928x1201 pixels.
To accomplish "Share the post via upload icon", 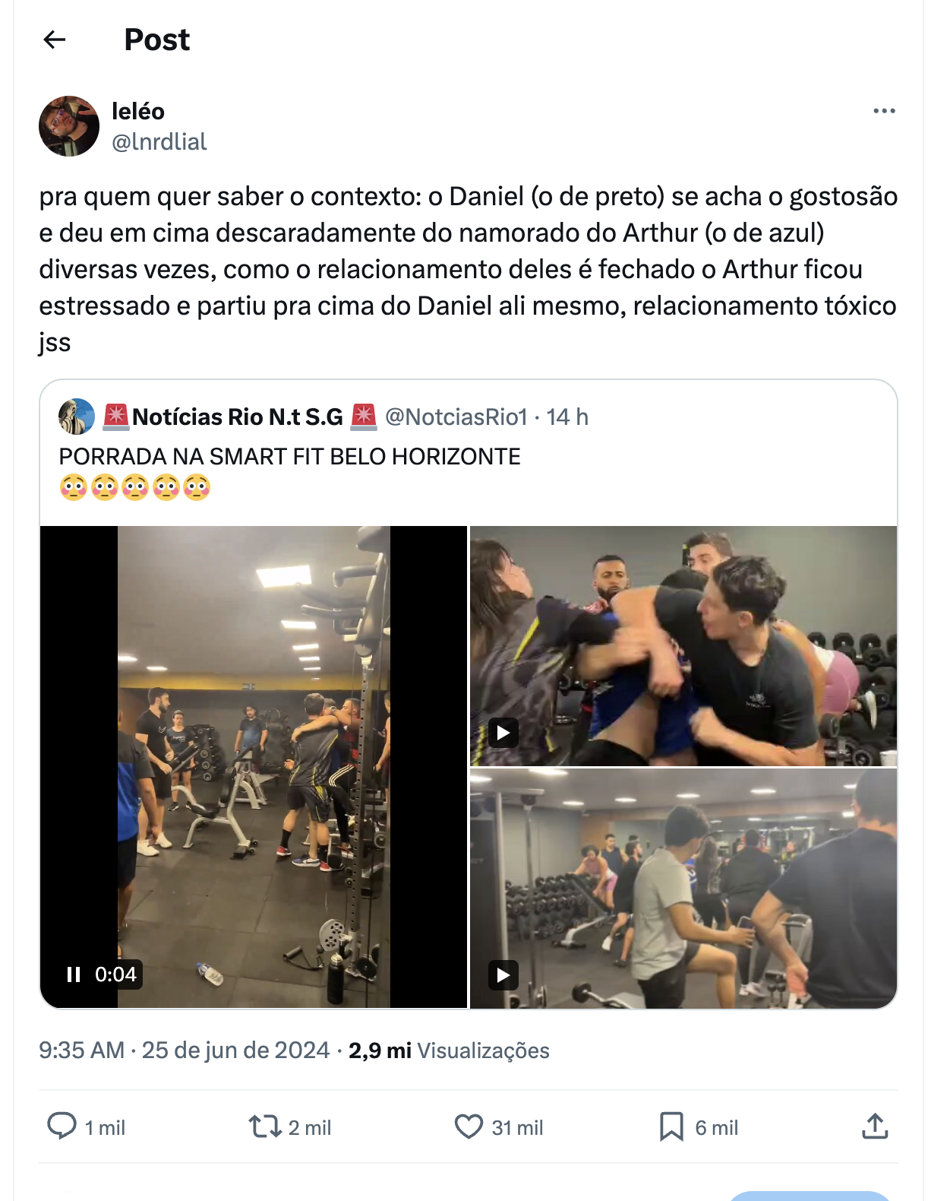I will point(875,1126).
